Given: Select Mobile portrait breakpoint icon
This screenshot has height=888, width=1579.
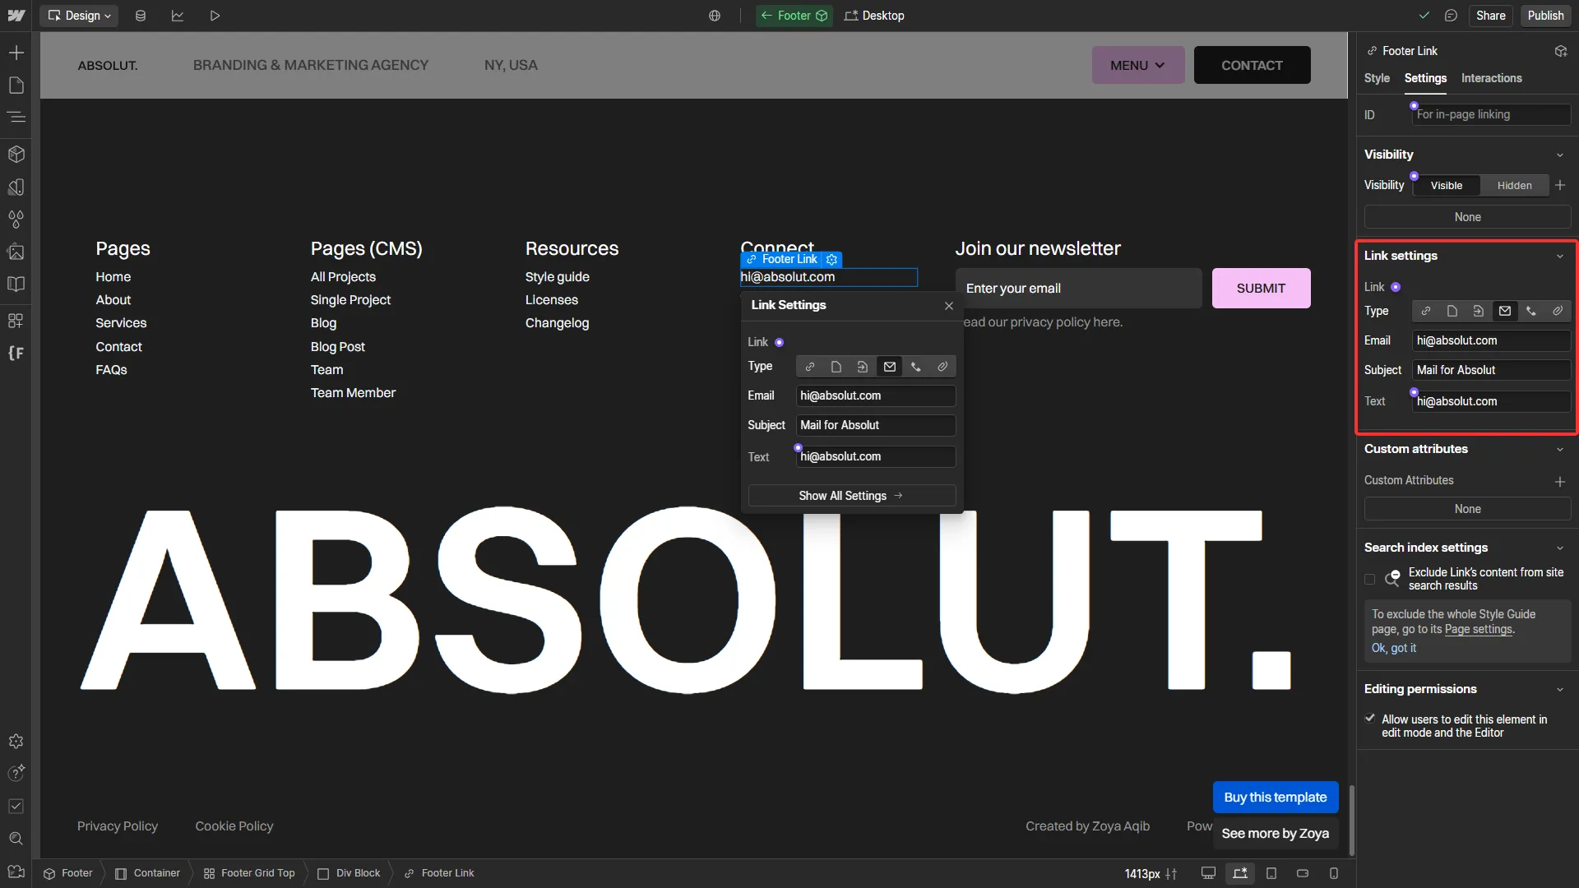Looking at the screenshot, I should coord(1334,873).
